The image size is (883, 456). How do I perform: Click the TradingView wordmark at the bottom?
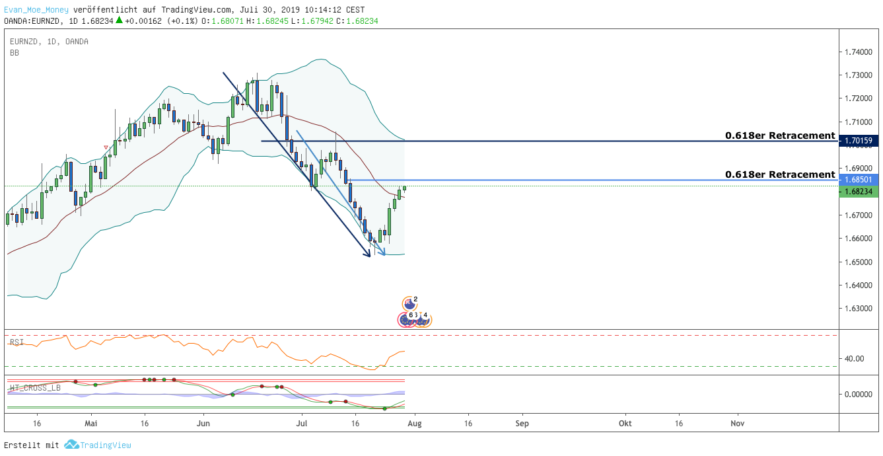pyautogui.click(x=106, y=445)
